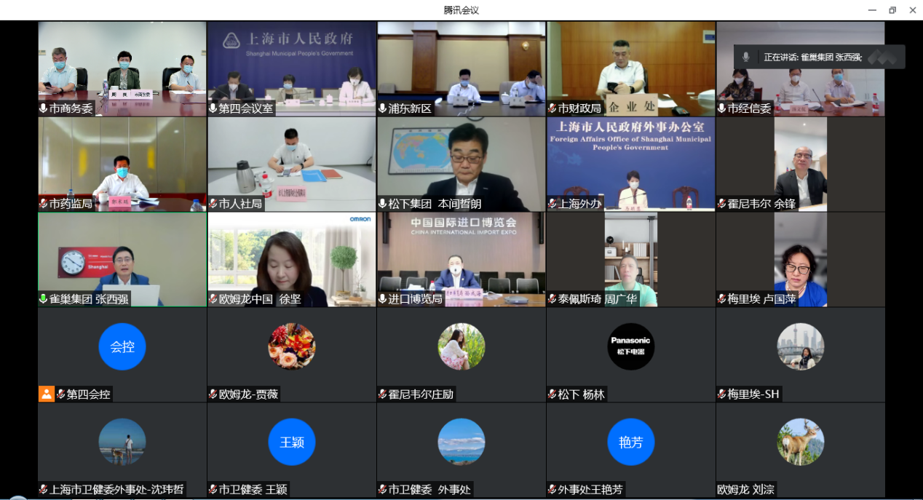923x500 pixels.
Task: Click the mic icon beside 泰佩斯琦 周广华
Action: pos(552,299)
